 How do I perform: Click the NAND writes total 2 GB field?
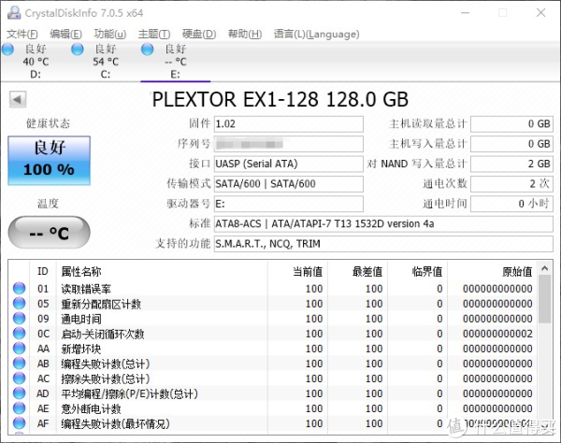tap(511, 164)
